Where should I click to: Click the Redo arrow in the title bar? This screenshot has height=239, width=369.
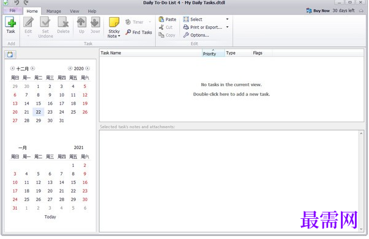coord(26,2)
